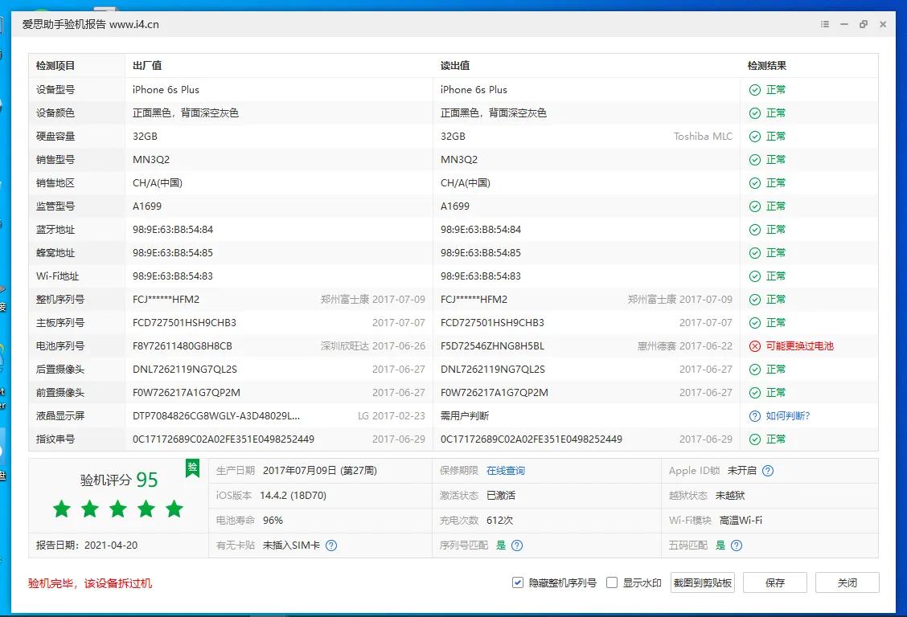Click the 保存 button
Screen dimensions: 907x617
(774, 582)
